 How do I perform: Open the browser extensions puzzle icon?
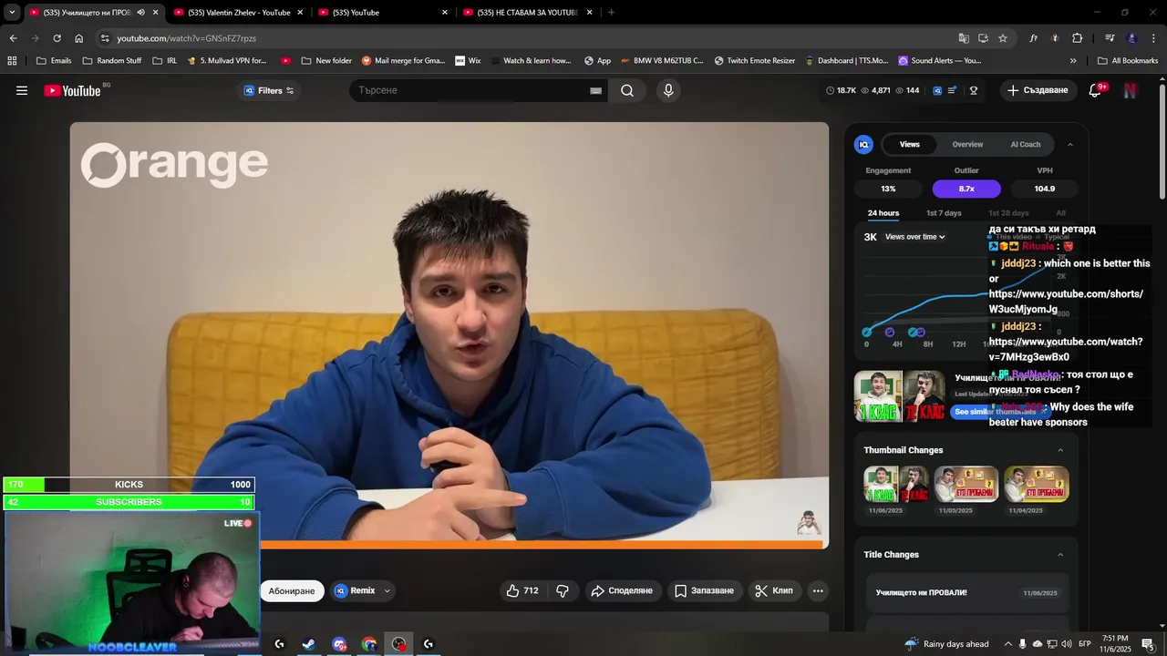[1078, 38]
